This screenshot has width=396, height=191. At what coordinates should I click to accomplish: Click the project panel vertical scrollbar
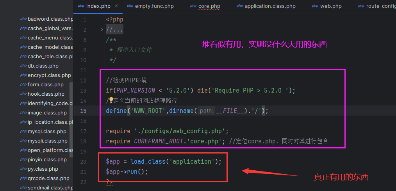[x=71, y=117]
